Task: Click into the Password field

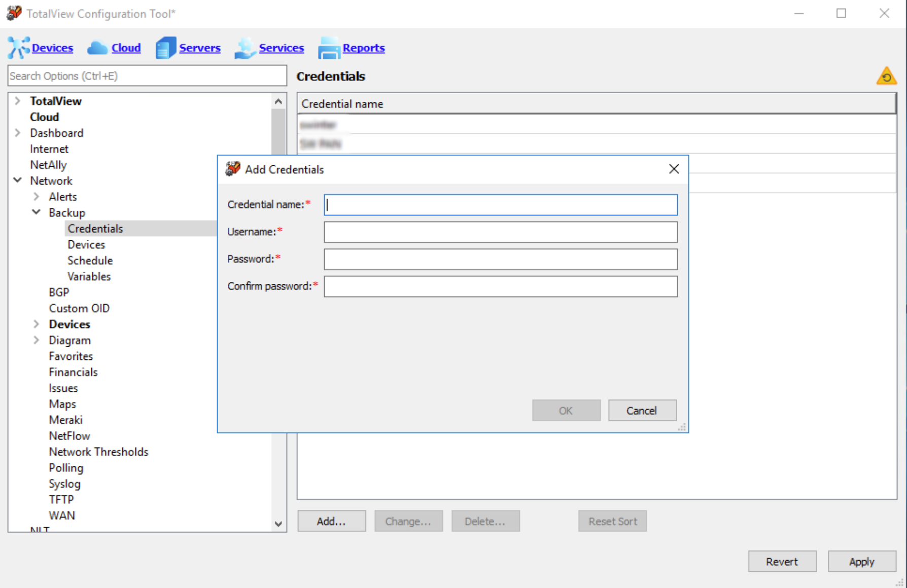Action: [501, 259]
